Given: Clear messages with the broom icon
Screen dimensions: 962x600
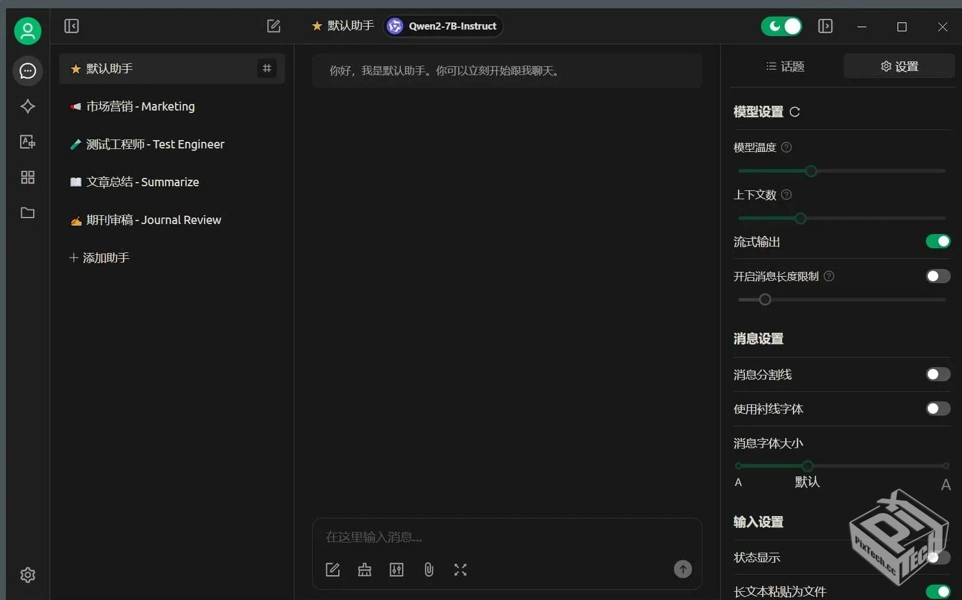Looking at the screenshot, I should coord(364,570).
